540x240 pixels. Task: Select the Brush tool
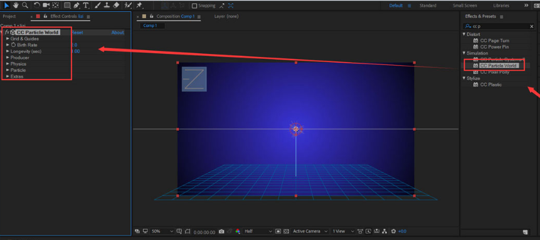tap(98, 5)
